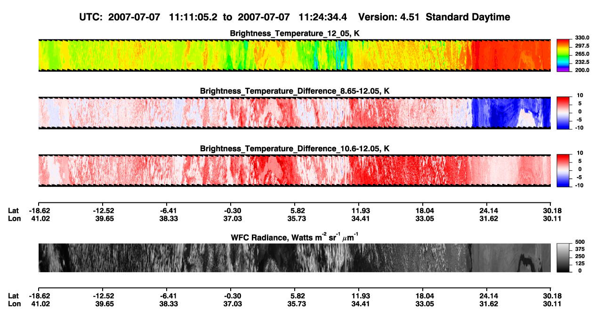The width and height of the screenshot is (612, 314).
Task: Click latitude '30.18' on the bottom axis
Action: [x=551, y=296]
